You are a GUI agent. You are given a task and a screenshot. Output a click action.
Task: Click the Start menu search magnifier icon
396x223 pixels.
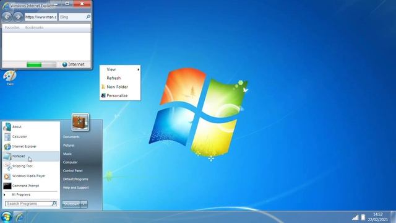(54, 203)
